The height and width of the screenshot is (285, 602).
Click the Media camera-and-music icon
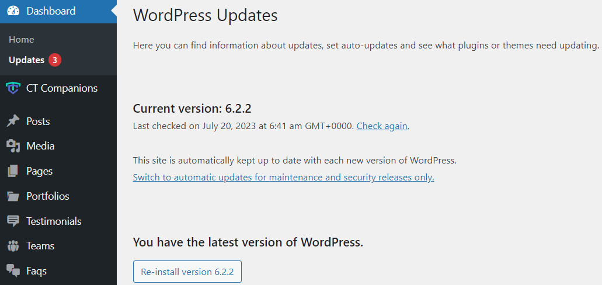pyautogui.click(x=13, y=146)
